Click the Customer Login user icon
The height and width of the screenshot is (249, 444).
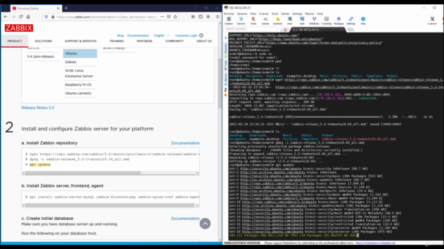[201, 35]
